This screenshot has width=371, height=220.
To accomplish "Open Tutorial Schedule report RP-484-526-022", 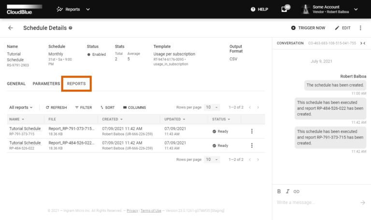I will click(25, 143).
